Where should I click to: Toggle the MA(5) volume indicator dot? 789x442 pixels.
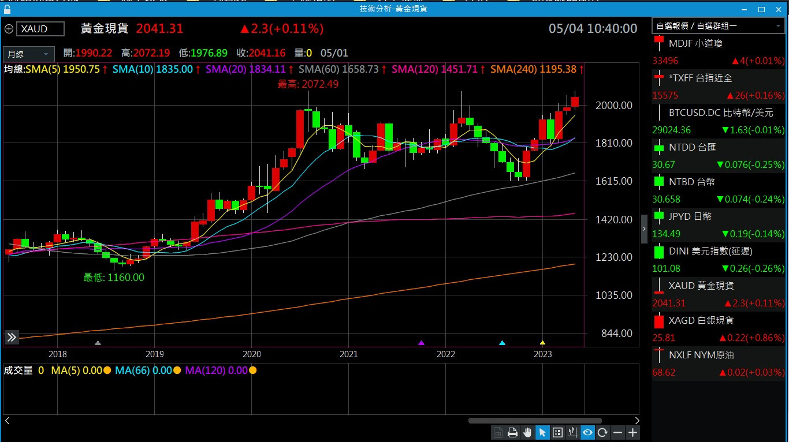tap(107, 370)
